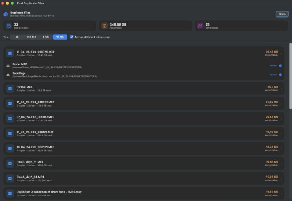Click the 348,58 GB reclaimable value
The image size is (292, 201).
click(x=118, y=24)
